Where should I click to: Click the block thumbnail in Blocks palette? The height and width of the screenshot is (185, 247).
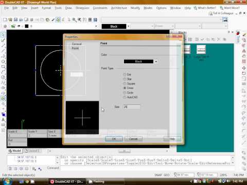(x=201, y=49)
